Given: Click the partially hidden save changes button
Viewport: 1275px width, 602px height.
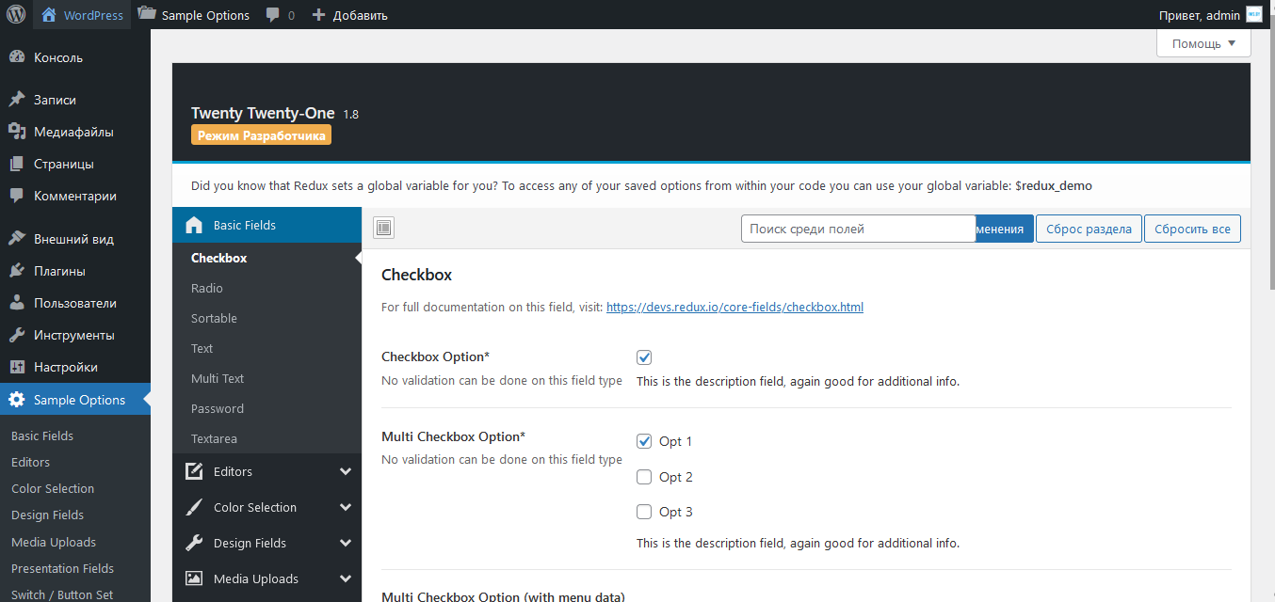Looking at the screenshot, I should [1005, 229].
